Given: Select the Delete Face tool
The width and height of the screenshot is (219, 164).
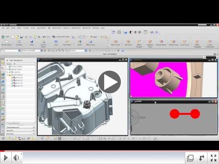Looking at the screenshot, I should coord(173,43).
